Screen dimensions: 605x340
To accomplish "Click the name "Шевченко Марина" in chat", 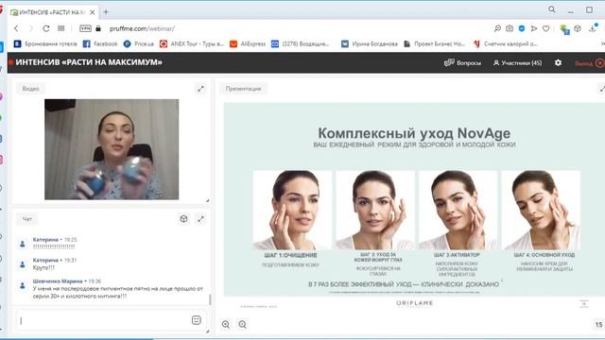I will coord(58,281).
